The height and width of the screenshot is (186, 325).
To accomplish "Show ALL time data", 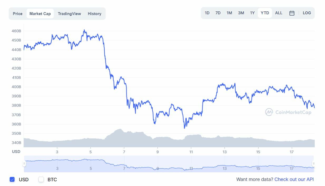I will (x=279, y=13).
